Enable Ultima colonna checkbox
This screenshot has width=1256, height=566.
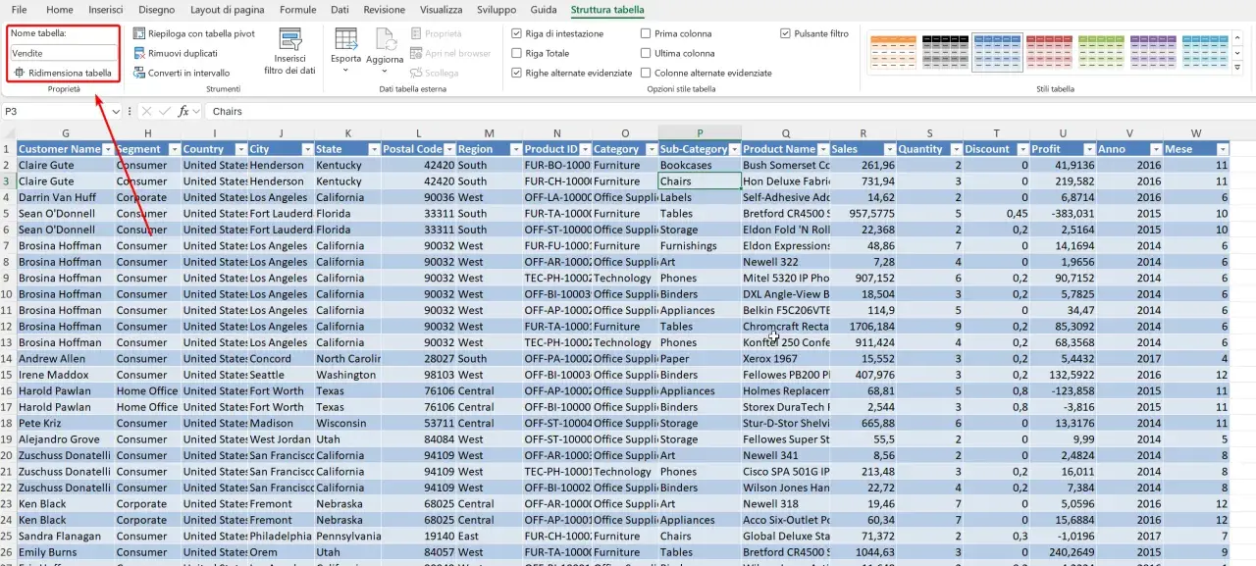tap(646, 53)
